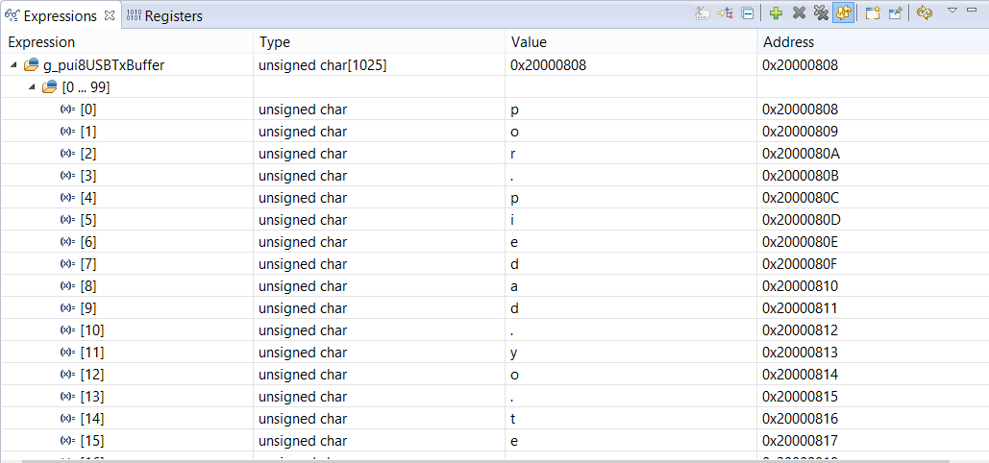Remove the selected expression

pyautogui.click(x=799, y=13)
